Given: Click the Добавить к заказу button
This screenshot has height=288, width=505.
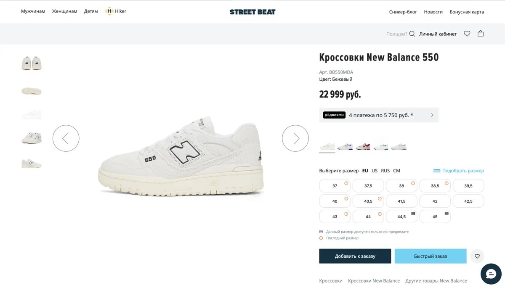Looking at the screenshot, I should coord(355,256).
